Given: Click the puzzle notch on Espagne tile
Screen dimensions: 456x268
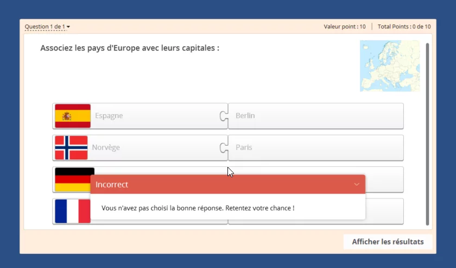Looking at the screenshot, I should [223, 116].
